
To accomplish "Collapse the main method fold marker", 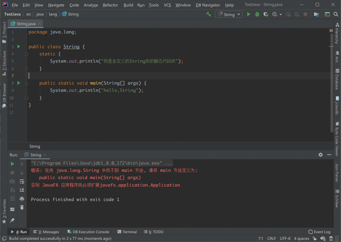I will pyautogui.click(x=26, y=83).
